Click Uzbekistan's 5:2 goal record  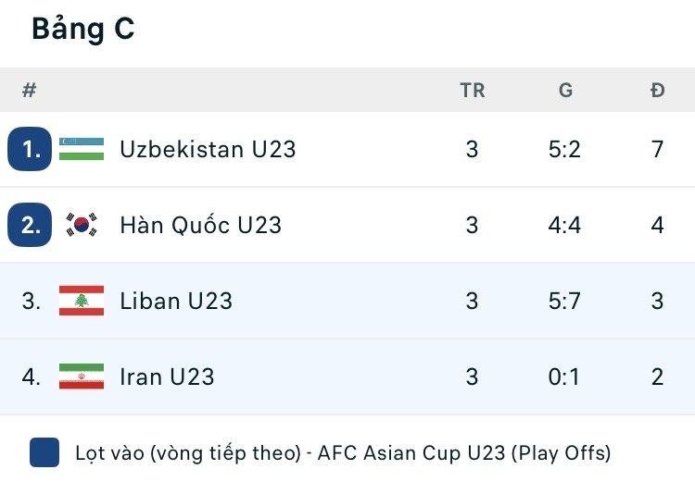[564, 149]
